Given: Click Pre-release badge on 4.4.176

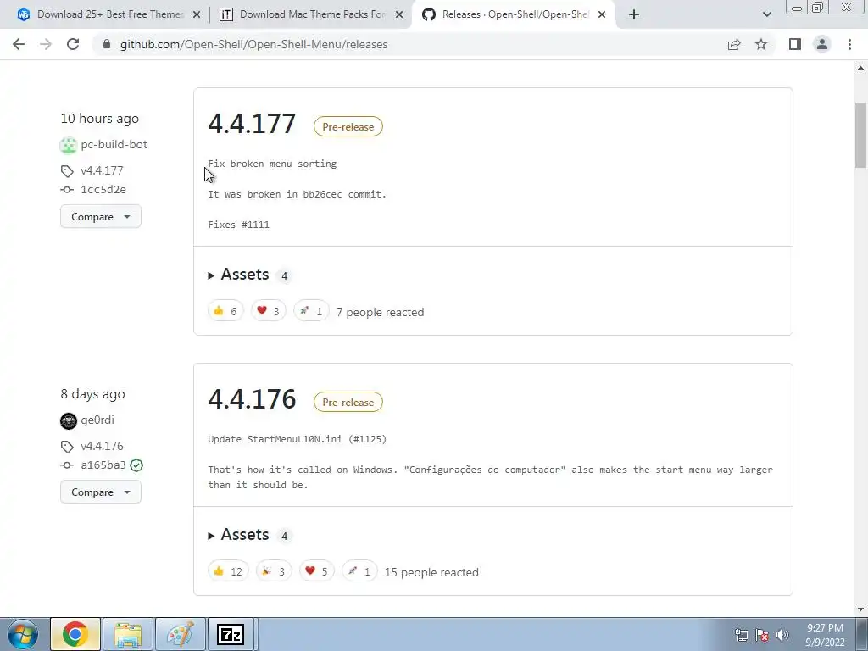Looking at the screenshot, I should pos(348,403).
